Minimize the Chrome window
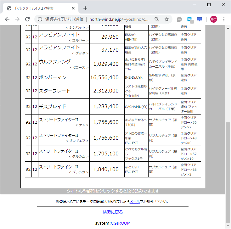This screenshot has width=231, height=229. pyautogui.click(x=194, y=5)
